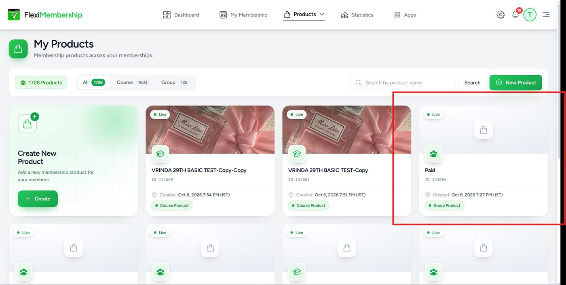Click the title VRINDA 29TH BASIC TEST-Copy

(x=328, y=170)
